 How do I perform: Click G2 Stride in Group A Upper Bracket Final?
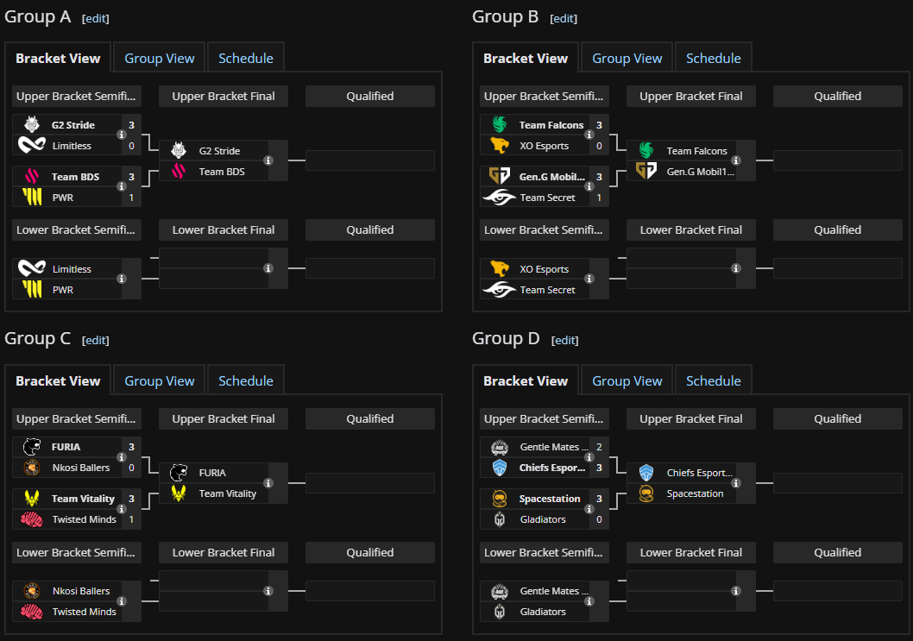point(219,151)
